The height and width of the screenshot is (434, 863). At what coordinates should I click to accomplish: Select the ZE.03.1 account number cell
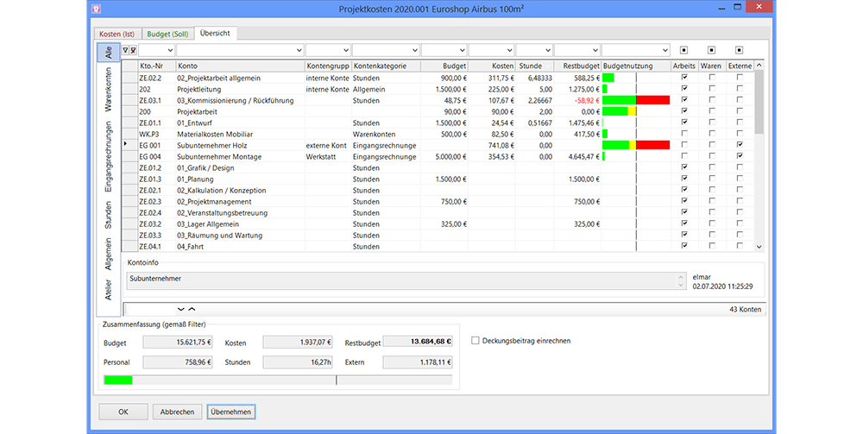point(157,100)
